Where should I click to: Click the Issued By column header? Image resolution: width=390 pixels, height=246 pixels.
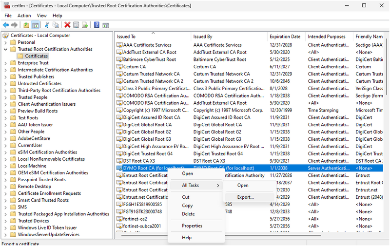tap(203, 37)
